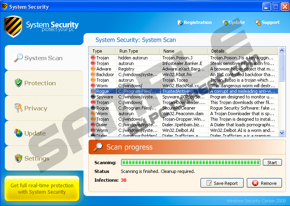Click 'Scanning is finished. Cleanup required.' status
This screenshot has width=290, height=206.
click(158, 171)
